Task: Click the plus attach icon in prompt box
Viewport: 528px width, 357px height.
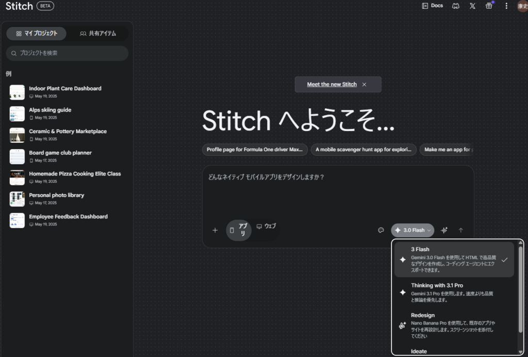Action: (215, 230)
